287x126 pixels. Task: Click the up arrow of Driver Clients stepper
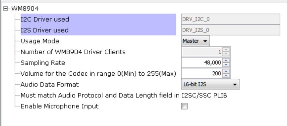(226, 50)
